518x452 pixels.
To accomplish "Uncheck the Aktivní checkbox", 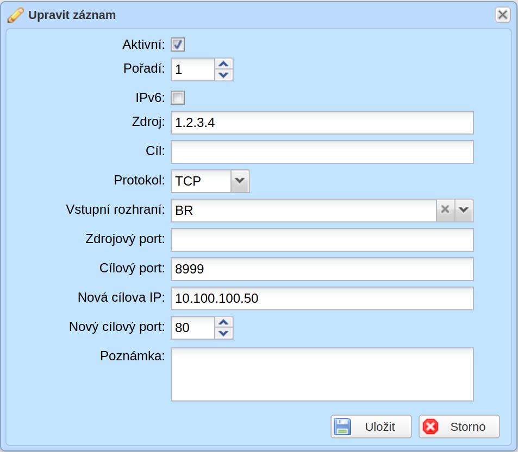I will [178, 44].
